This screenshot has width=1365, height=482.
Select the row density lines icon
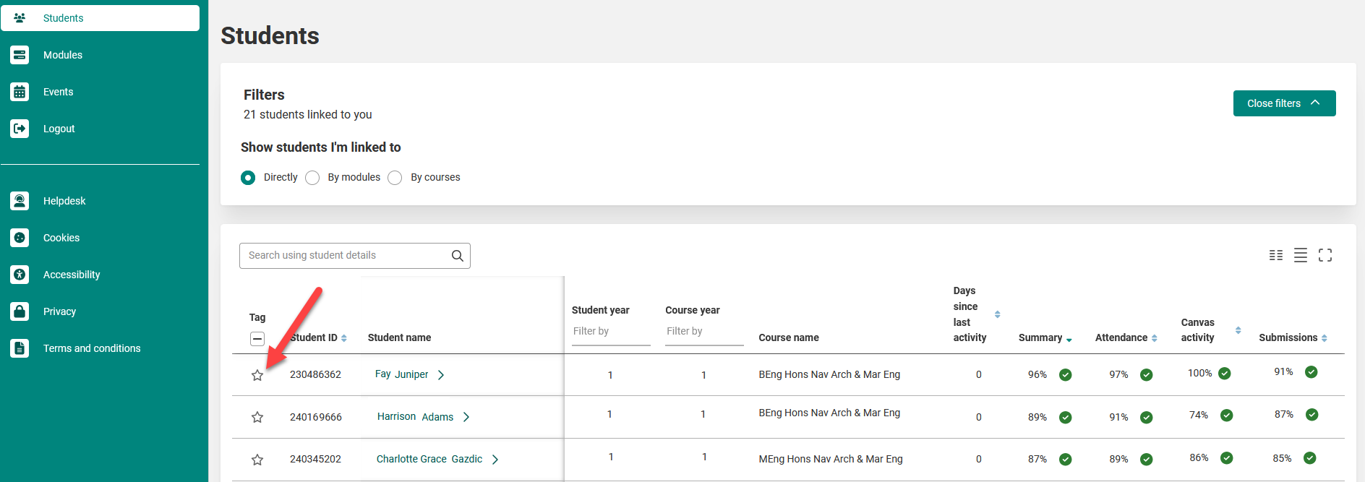click(1300, 255)
